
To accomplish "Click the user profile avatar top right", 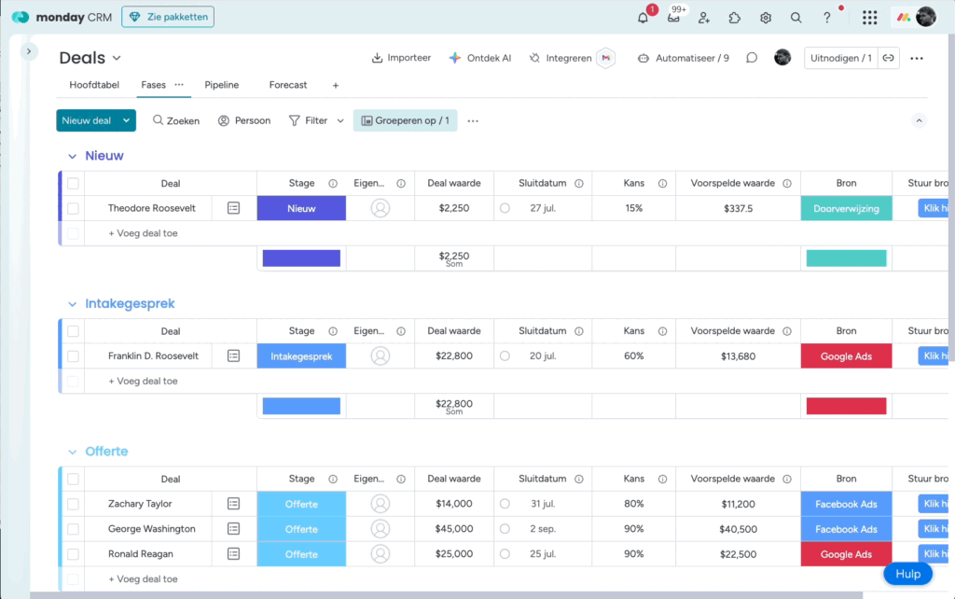I will click(x=926, y=17).
